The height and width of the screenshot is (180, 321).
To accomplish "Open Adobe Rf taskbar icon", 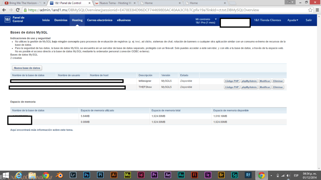I will tap(248, 175).
